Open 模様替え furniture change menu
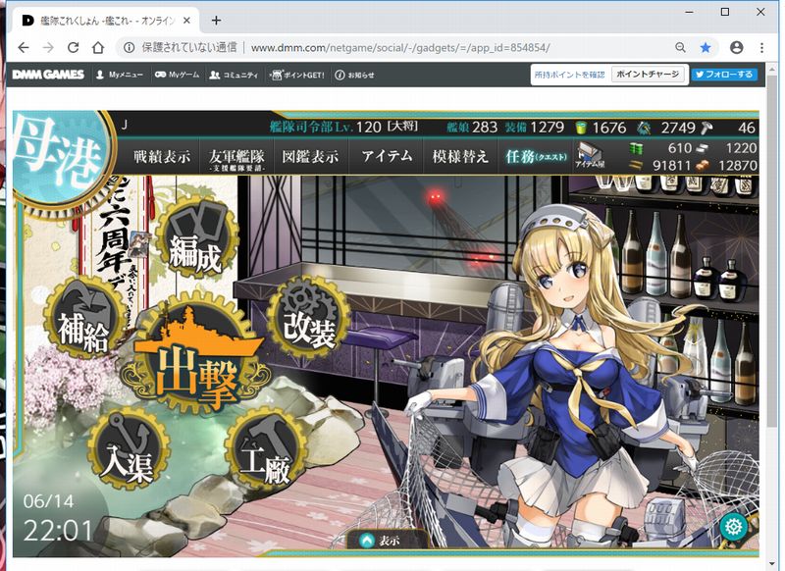 pyautogui.click(x=460, y=157)
